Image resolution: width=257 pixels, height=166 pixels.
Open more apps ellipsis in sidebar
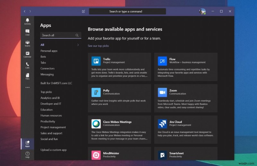pyautogui.click(x=27, y=87)
